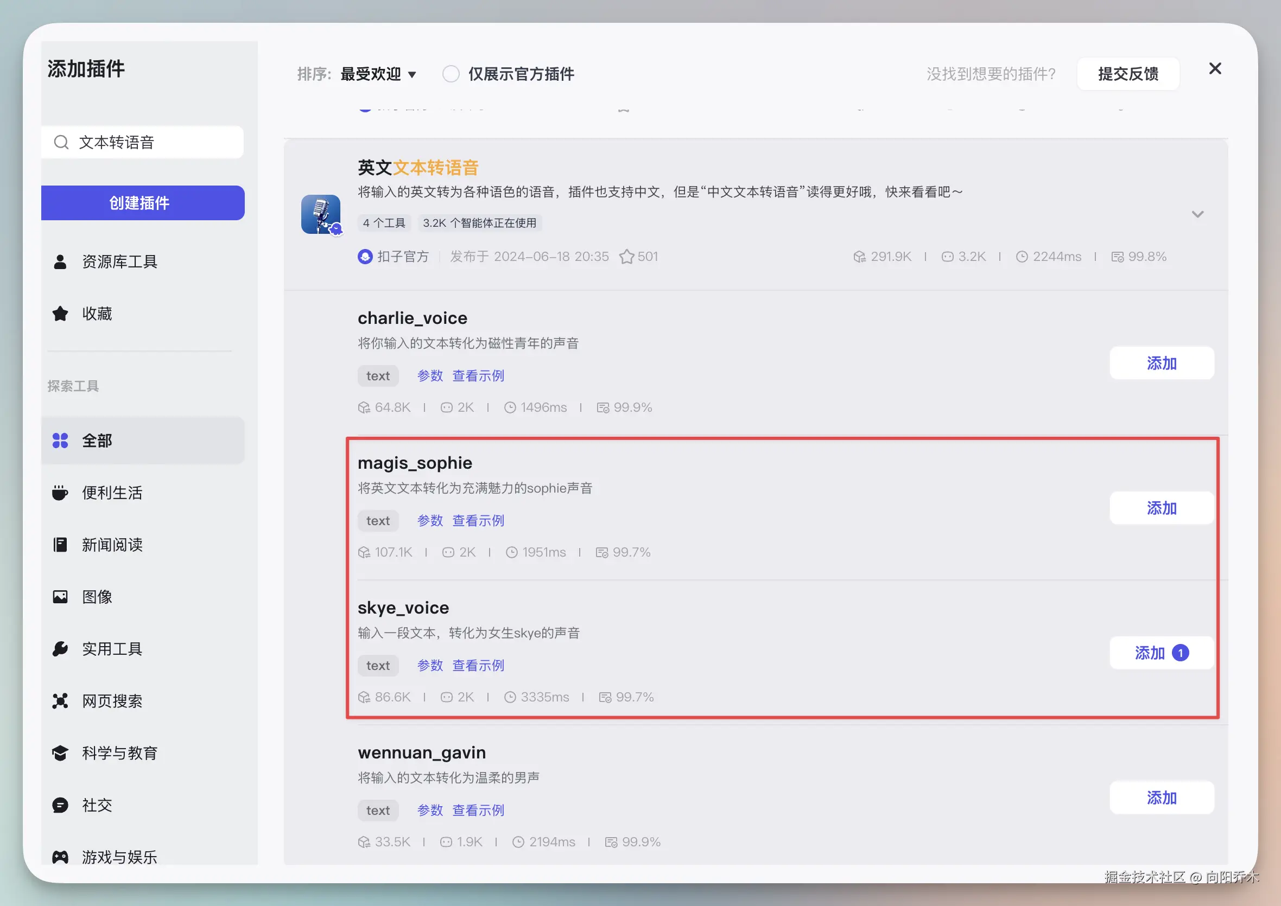The width and height of the screenshot is (1281, 906).
Task: Open the 收藏 star category
Action: tap(97, 314)
